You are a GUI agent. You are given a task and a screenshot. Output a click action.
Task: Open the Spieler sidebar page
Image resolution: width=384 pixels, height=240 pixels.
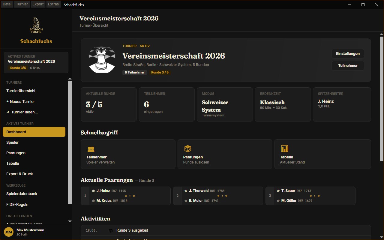[34, 142]
